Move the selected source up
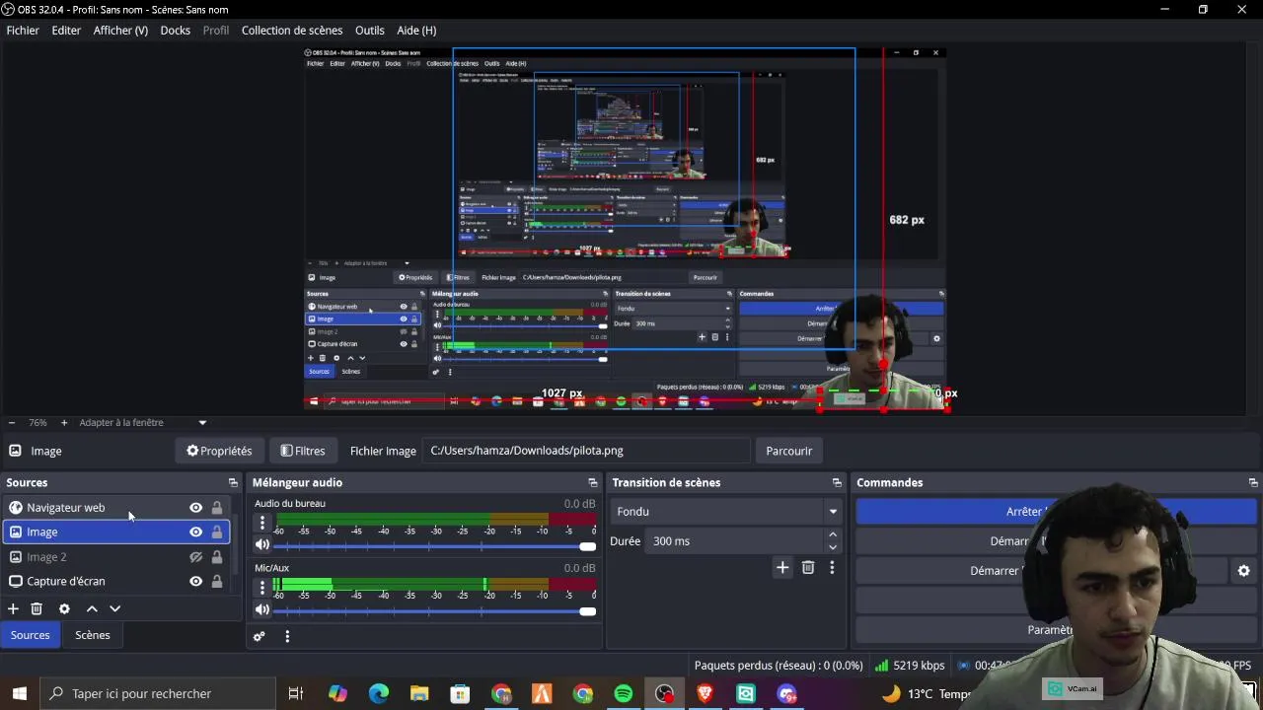 pos(92,609)
